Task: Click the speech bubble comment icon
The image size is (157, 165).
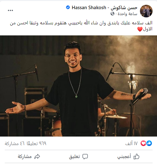Action: tap(85, 156)
